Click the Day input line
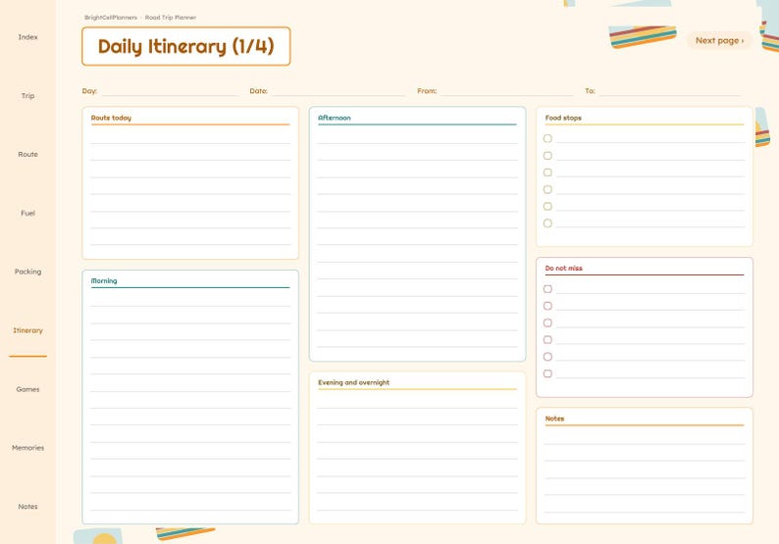The height and width of the screenshot is (544, 779). click(x=170, y=91)
